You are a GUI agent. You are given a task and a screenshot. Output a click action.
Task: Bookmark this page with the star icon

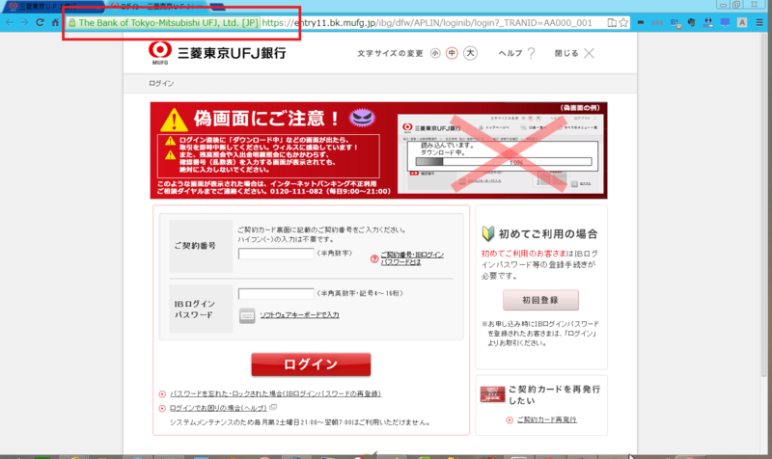pyautogui.click(x=623, y=22)
